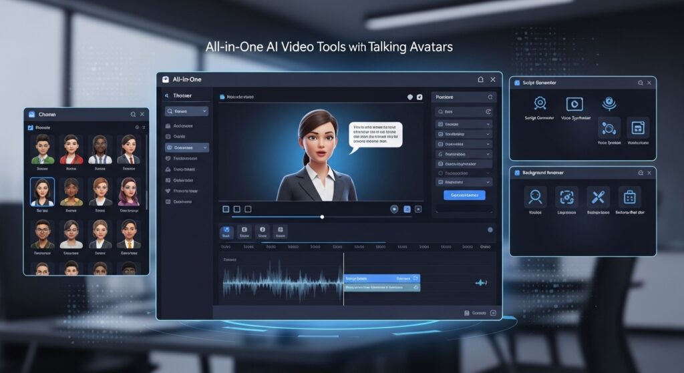The image size is (684, 373).
Task: Open the Voice tile with bubbles icon
Action: coord(609,128)
